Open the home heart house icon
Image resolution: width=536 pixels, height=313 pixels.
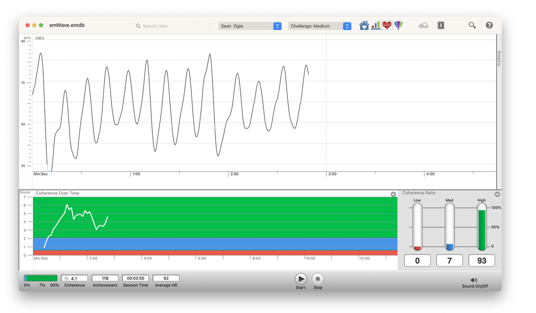364,25
